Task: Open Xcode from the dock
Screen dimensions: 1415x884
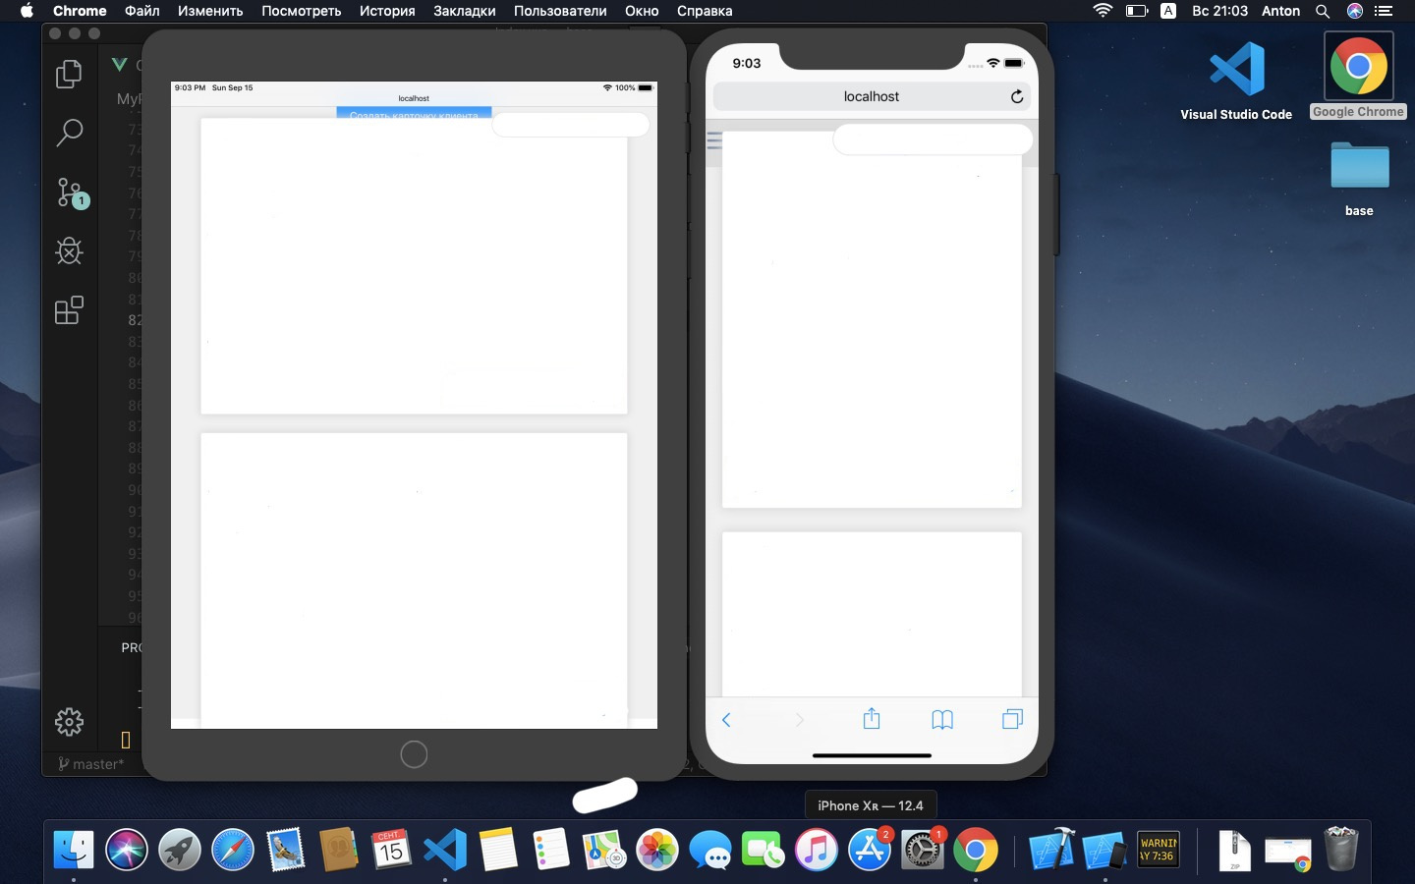Action: [1051, 850]
